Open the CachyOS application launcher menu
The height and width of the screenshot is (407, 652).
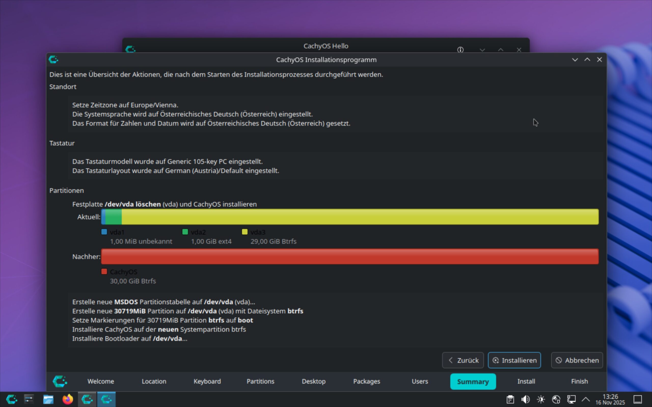pos(11,399)
